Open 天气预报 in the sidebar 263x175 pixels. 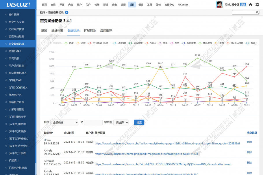tap(14, 59)
